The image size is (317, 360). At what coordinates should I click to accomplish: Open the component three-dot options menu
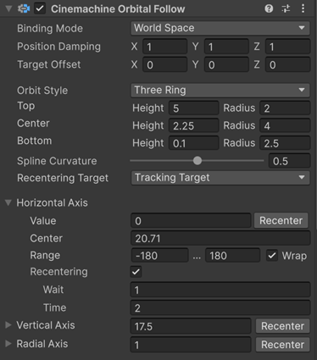(303, 8)
